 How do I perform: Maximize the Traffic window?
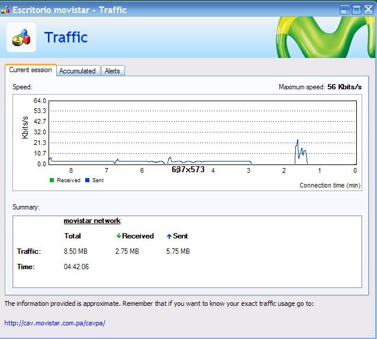click(x=357, y=10)
